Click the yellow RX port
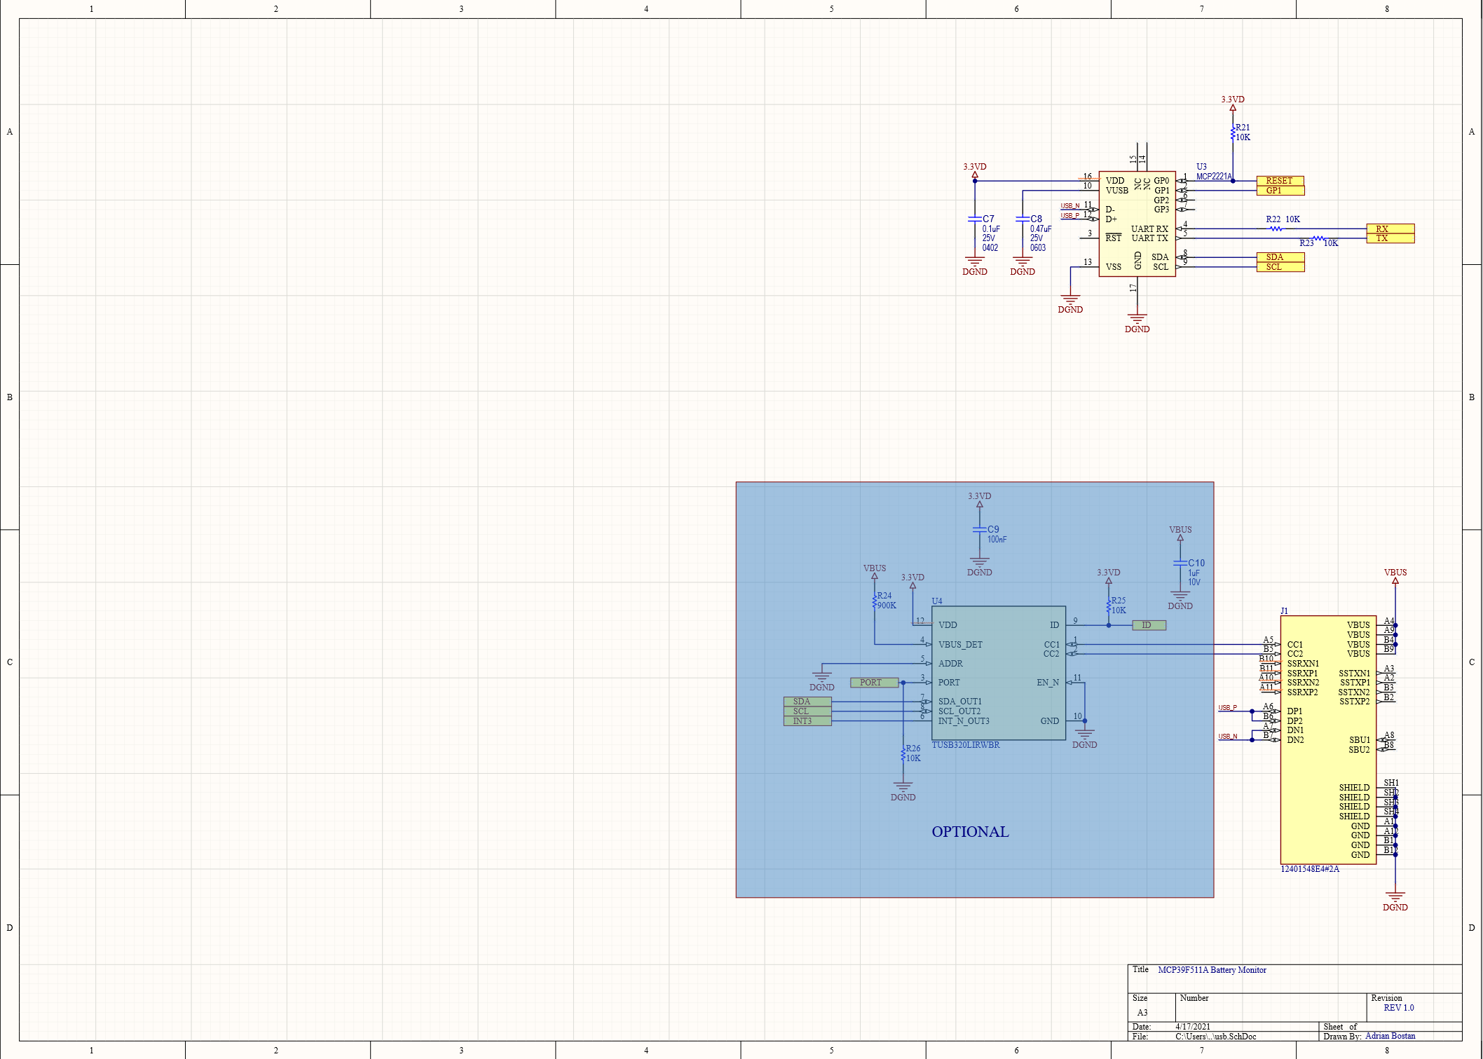Viewport: 1483px width, 1059px height. point(1390,228)
